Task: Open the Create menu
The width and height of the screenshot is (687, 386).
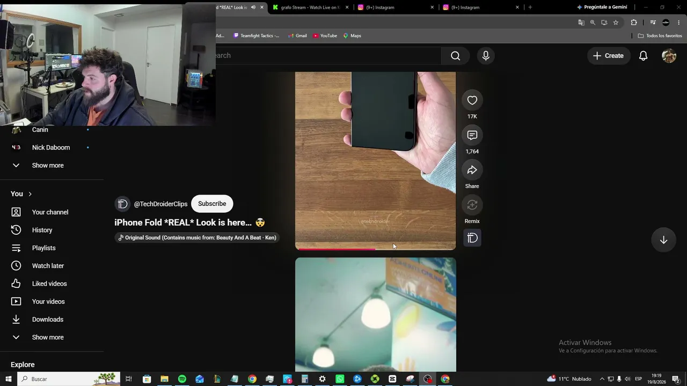Action: click(x=608, y=56)
